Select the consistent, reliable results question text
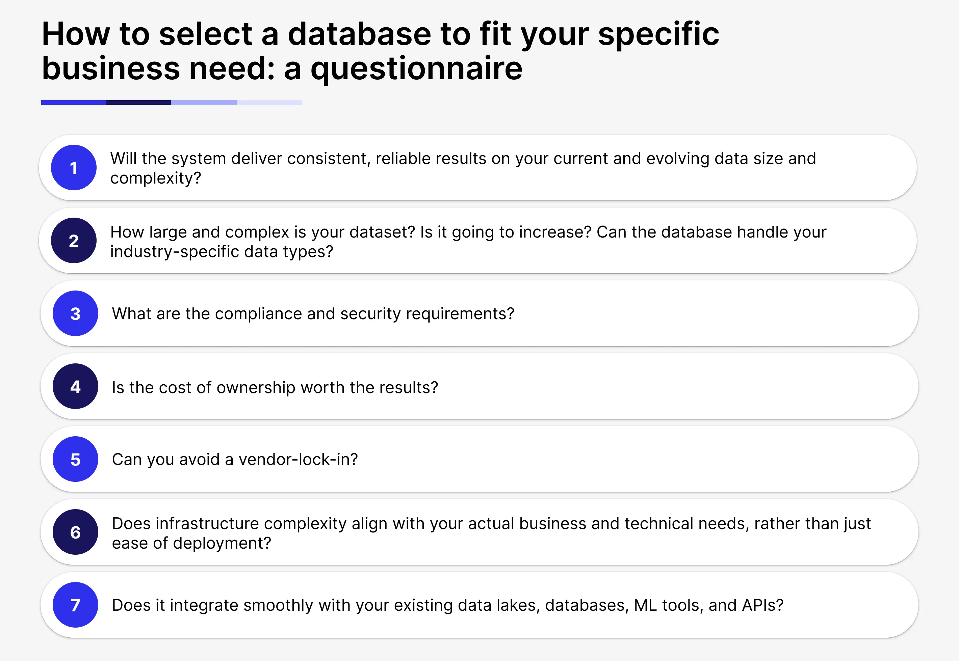 pos(463,168)
